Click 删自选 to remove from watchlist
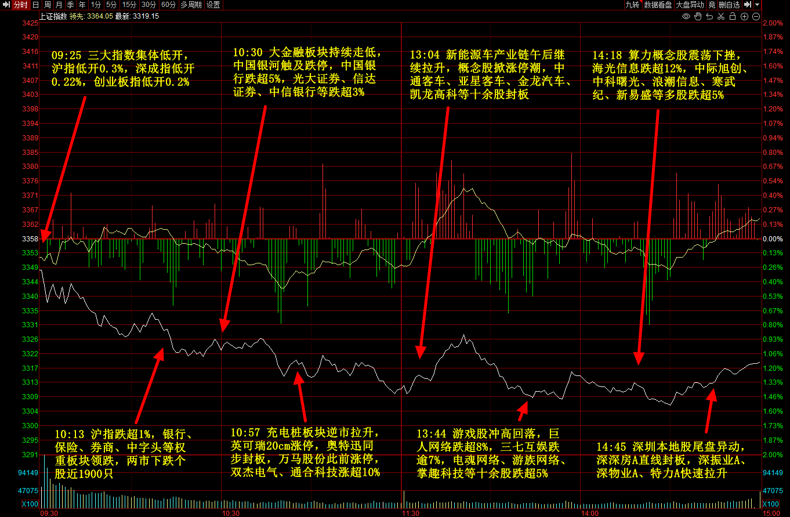The height and width of the screenshot is (517, 790). (730, 5)
